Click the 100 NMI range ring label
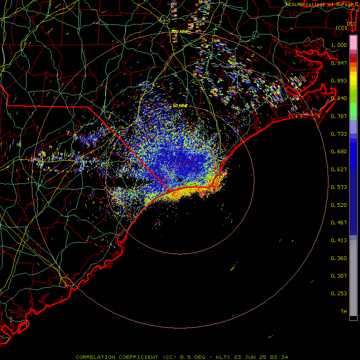Image resolution: width=360 pixels, height=360 pixels. (x=180, y=32)
